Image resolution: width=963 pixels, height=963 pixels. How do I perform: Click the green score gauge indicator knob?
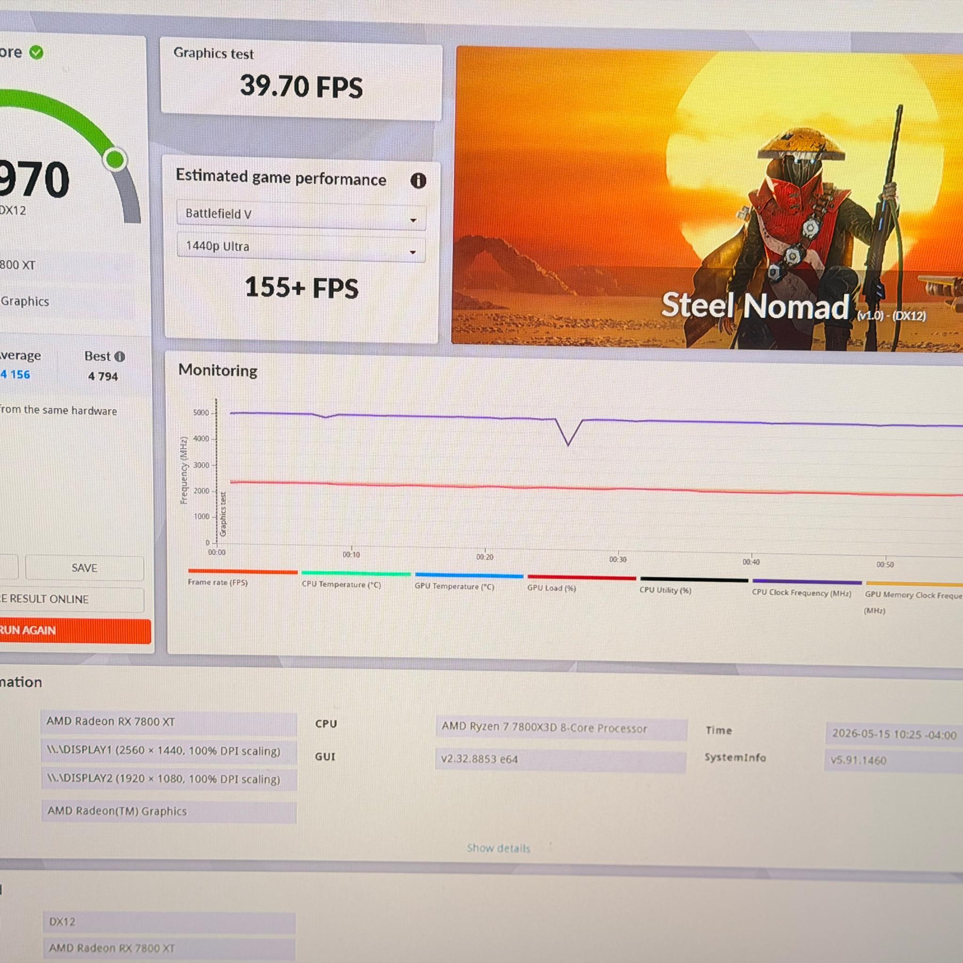116,159
